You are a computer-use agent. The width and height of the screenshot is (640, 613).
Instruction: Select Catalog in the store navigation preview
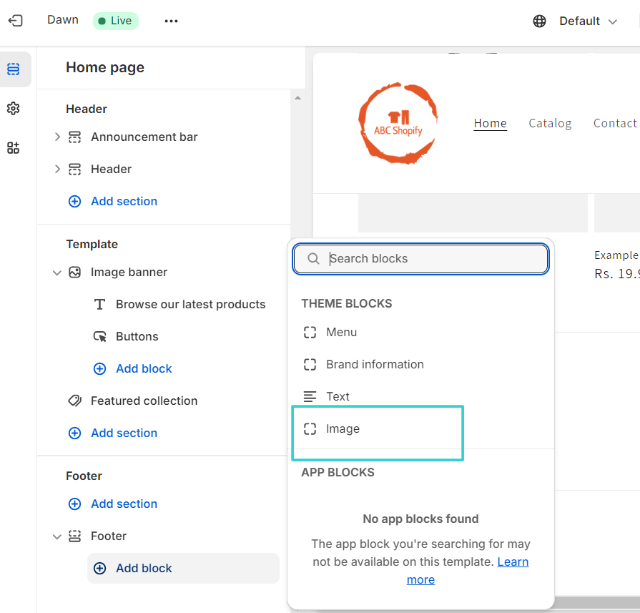[549, 123]
